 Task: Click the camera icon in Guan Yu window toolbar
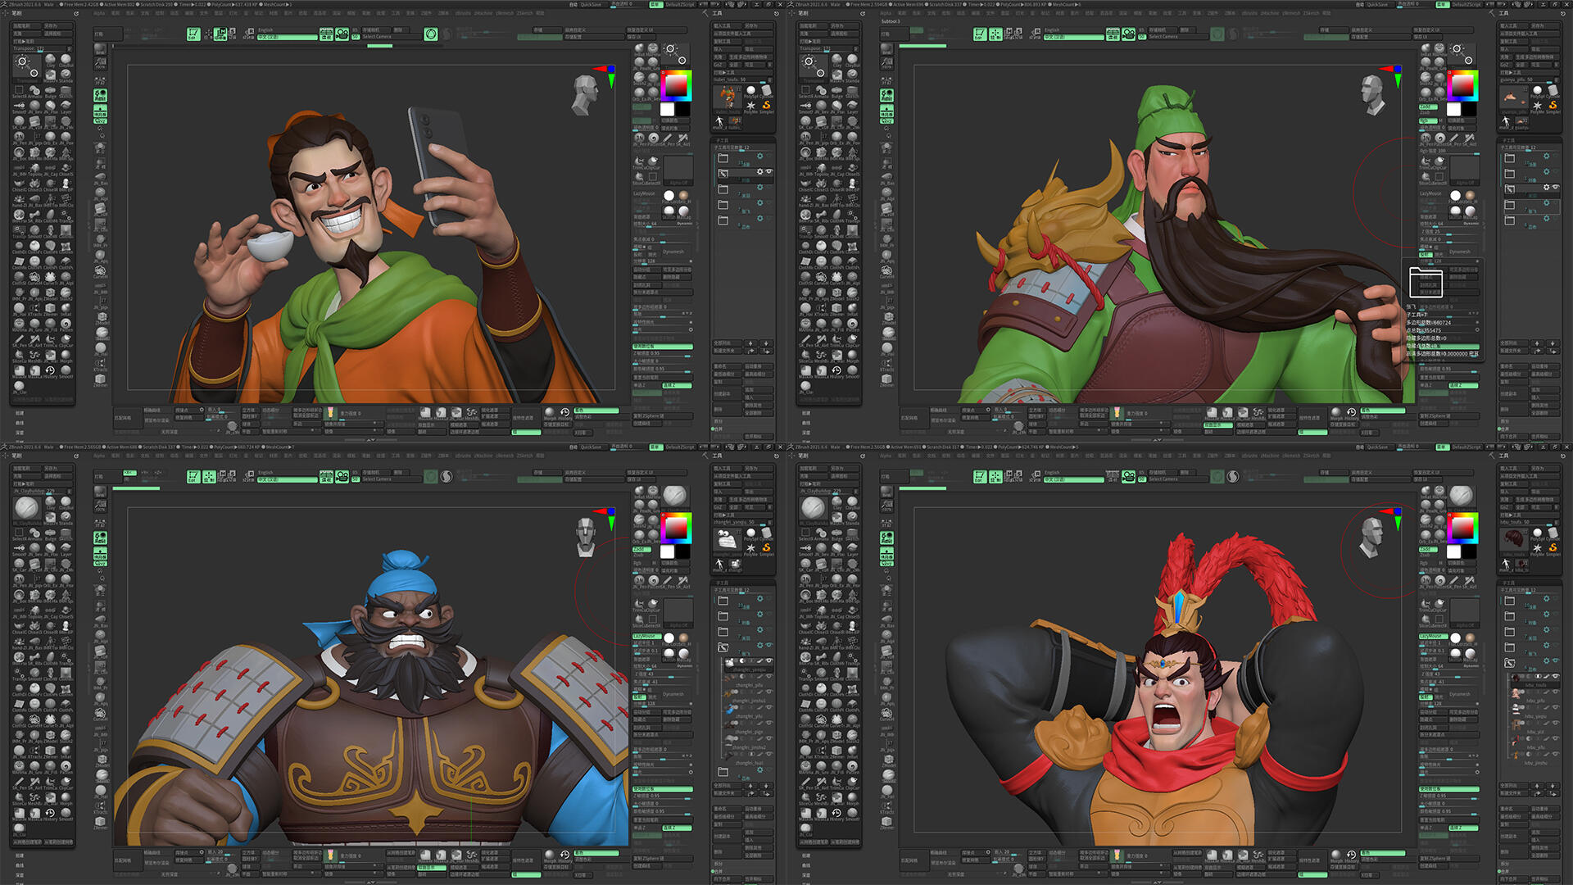(x=1129, y=34)
